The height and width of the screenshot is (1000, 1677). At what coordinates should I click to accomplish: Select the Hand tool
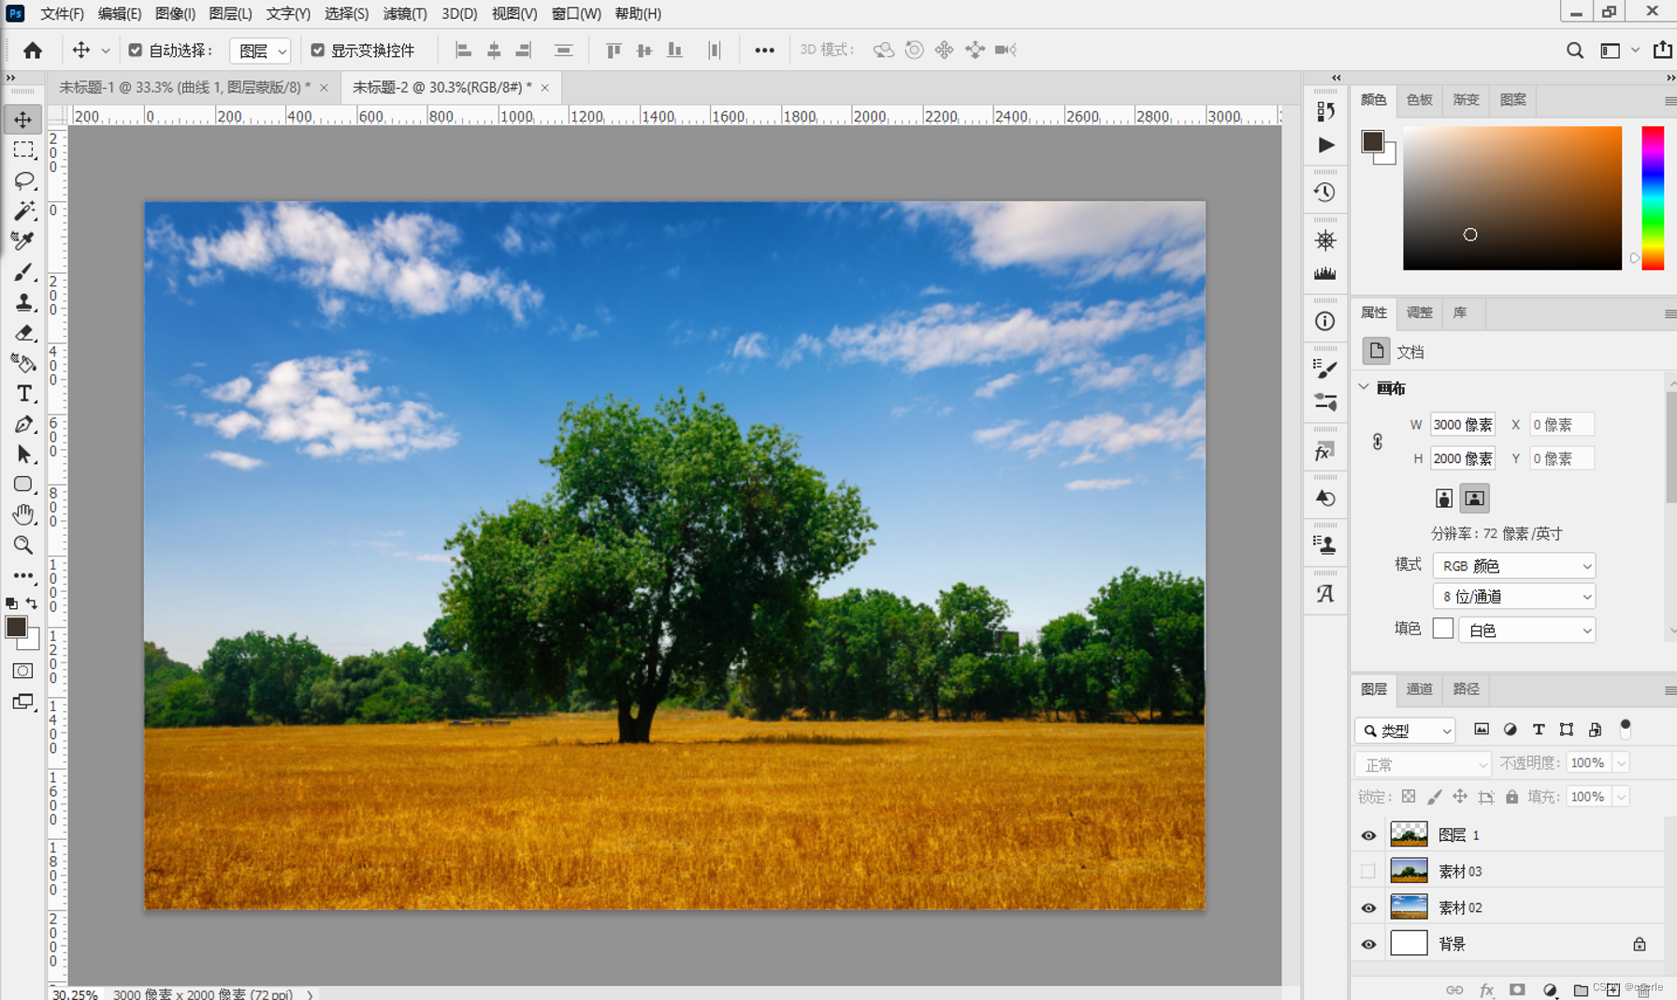[x=23, y=514]
